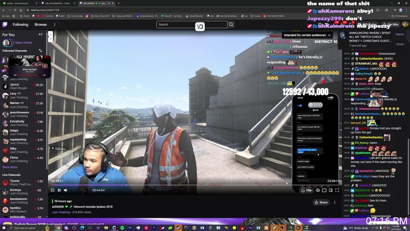
Task: Toggle theatre mode on the player
Action: pos(331,190)
